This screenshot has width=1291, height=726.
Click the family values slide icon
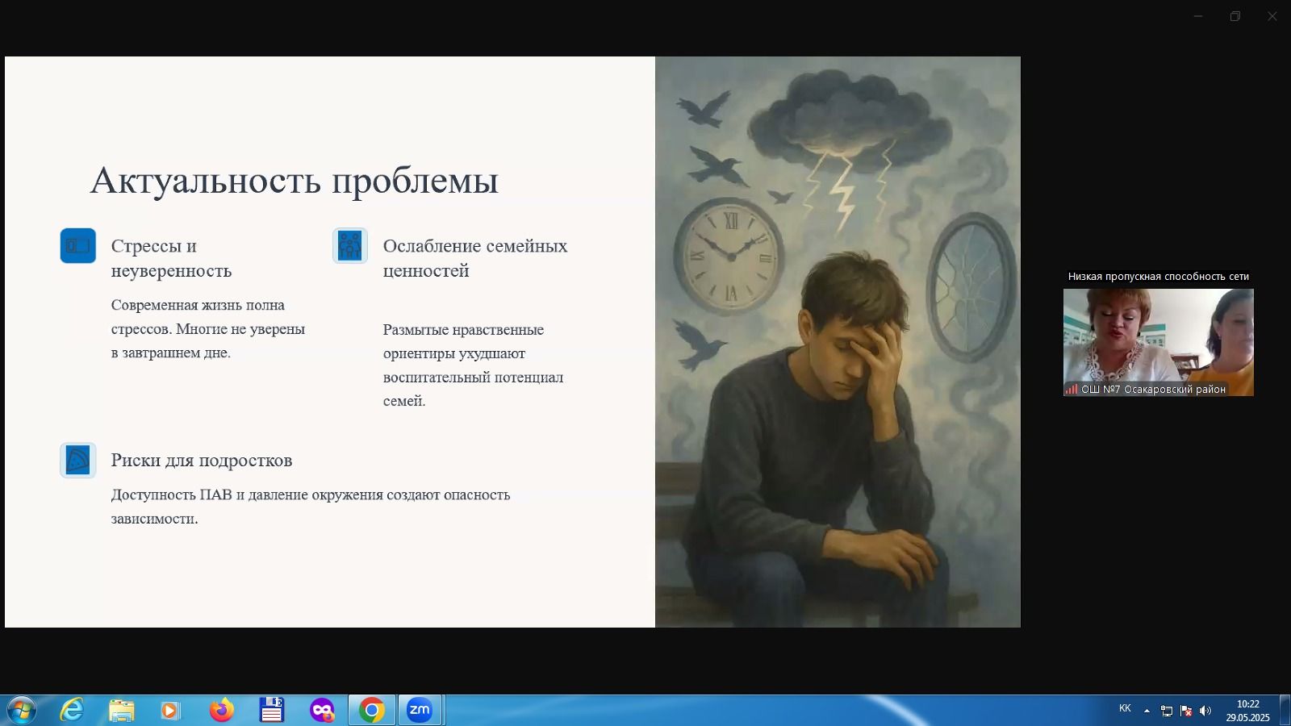pyautogui.click(x=350, y=246)
